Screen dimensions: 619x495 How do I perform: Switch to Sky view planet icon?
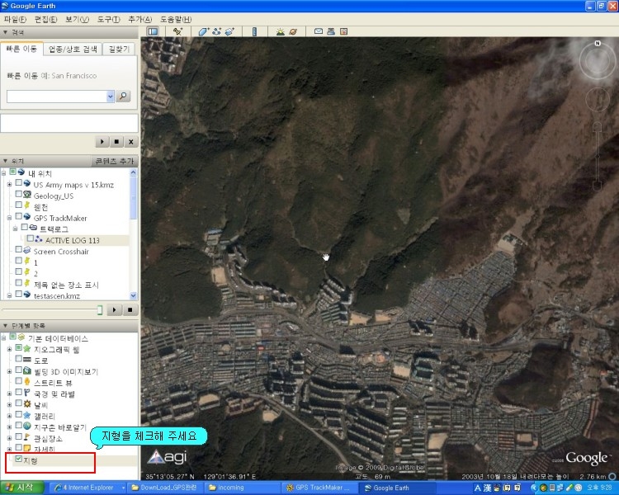click(x=293, y=31)
